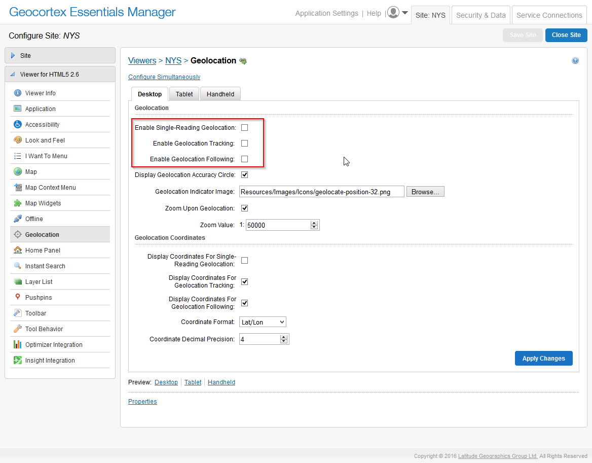
Task: Open Application Settings
Action: [326, 13]
